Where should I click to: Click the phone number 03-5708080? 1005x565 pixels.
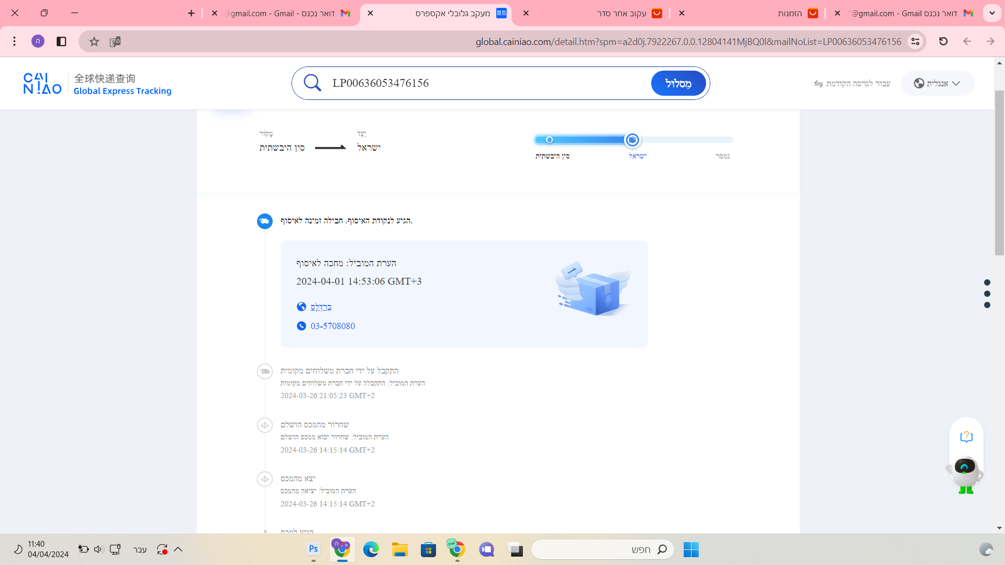pos(332,326)
